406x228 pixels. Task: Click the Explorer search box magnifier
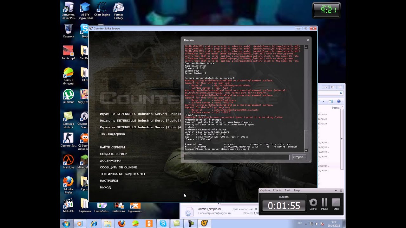(341, 93)
